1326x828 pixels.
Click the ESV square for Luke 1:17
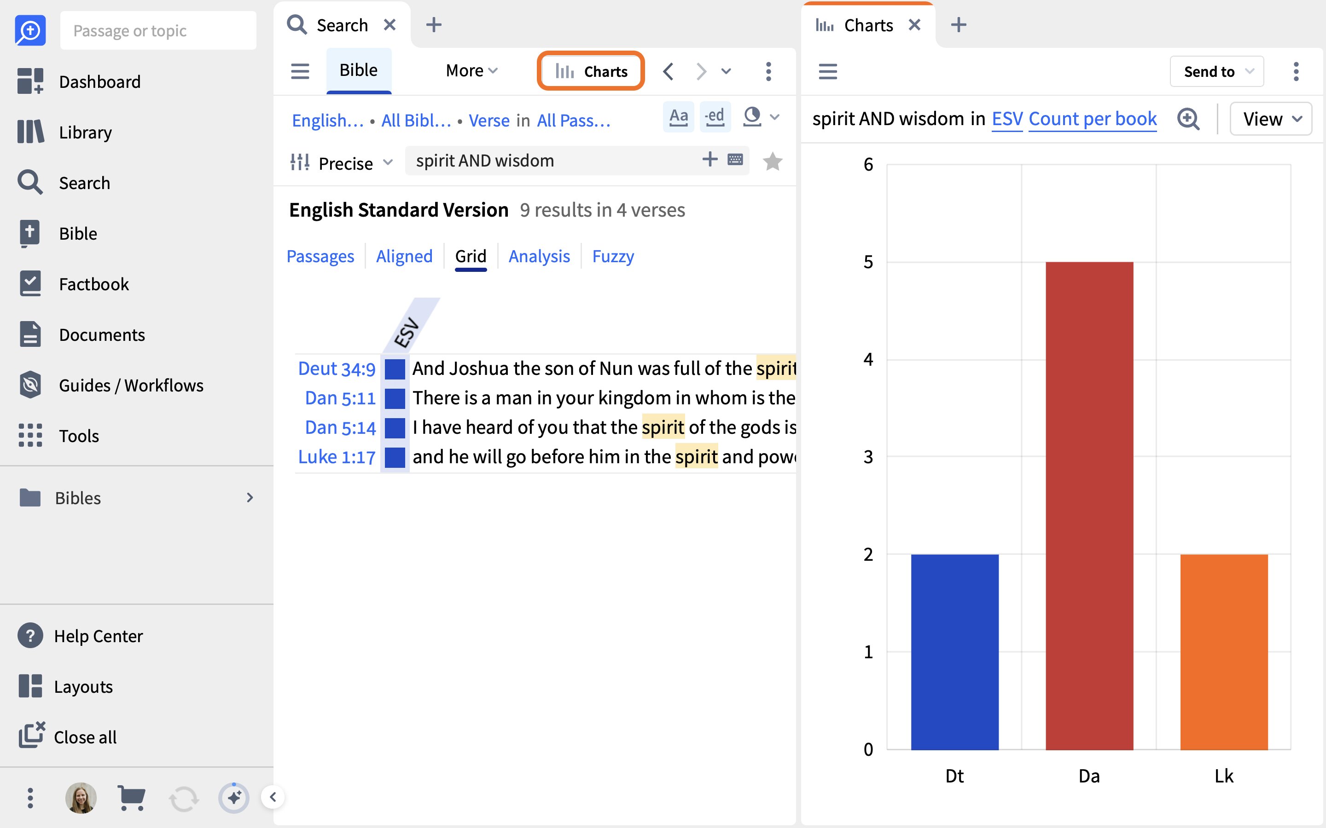click(395, 457)
